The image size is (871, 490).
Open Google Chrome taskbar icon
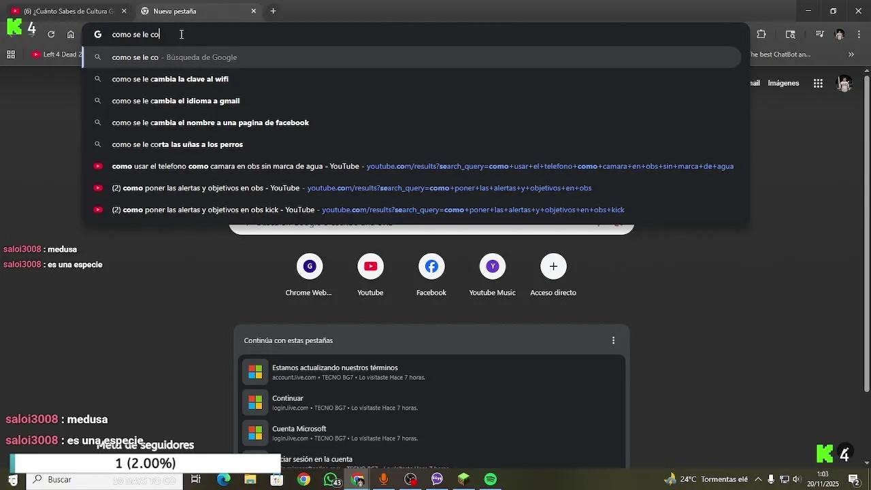click(303, 480)
